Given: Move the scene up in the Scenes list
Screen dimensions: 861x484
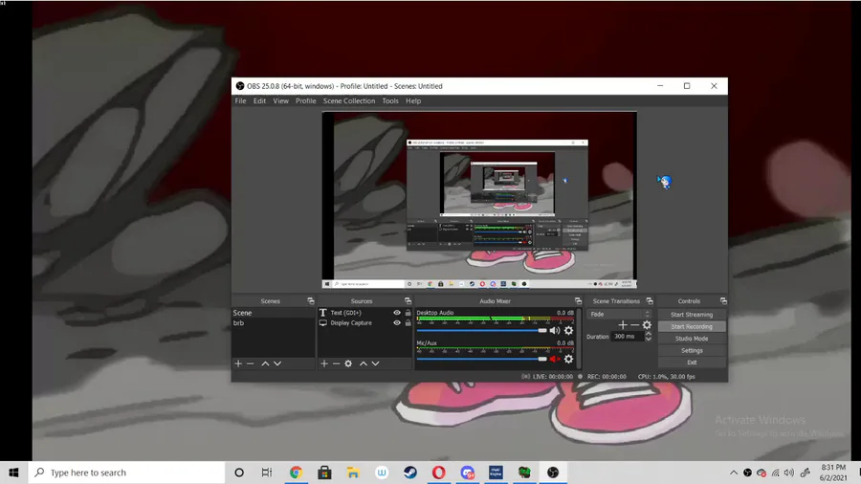Looking at the screenshot, I should click(265, 363).
